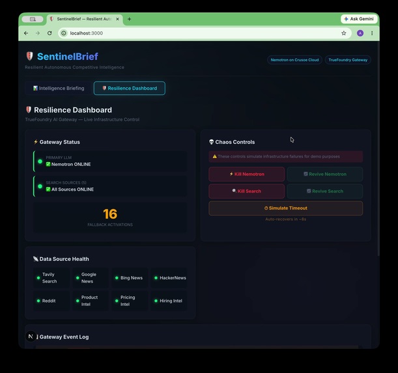
Task: Go back with the browser back arrow
Action: (26, 33)
